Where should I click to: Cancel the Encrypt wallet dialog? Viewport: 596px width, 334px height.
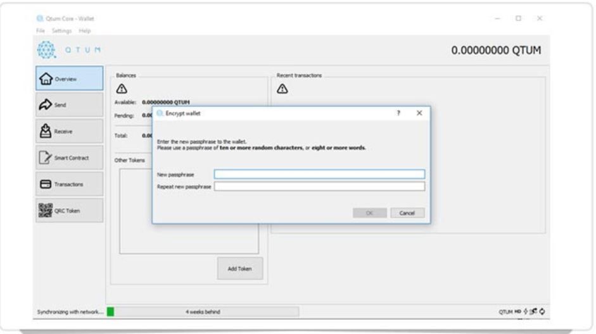(x=407, y=213)
